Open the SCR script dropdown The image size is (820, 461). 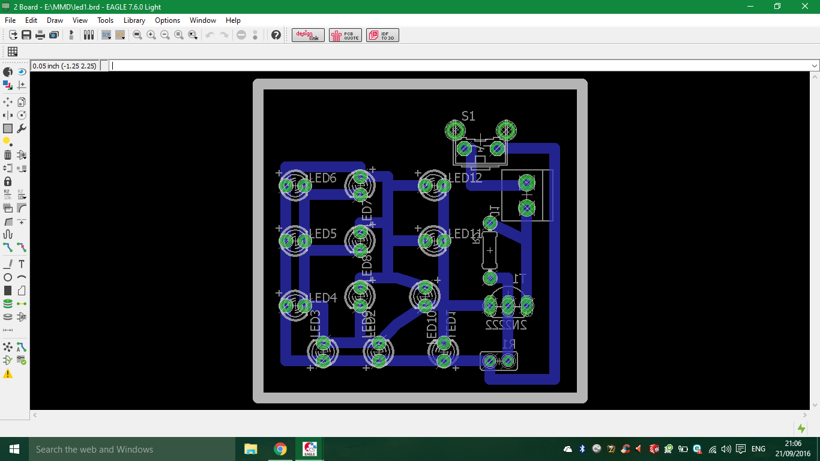tap(106, 35)
